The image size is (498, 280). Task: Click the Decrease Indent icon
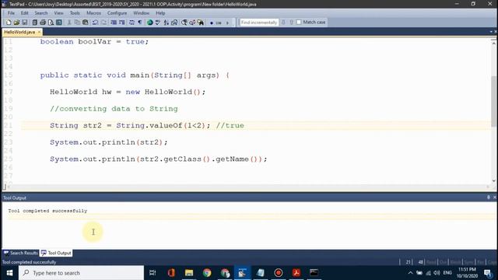114,23
